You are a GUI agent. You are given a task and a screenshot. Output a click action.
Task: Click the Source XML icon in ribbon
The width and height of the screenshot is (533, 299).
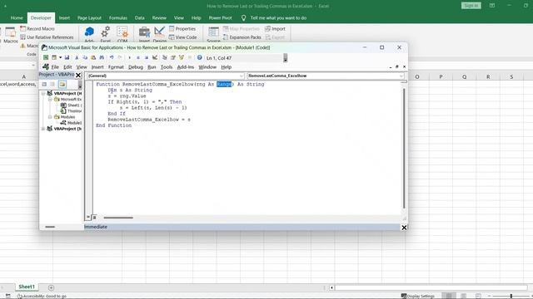point(213,35)
